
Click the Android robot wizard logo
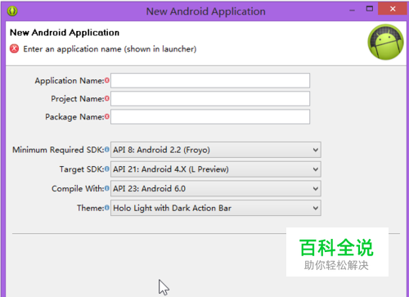click(385, 42)
